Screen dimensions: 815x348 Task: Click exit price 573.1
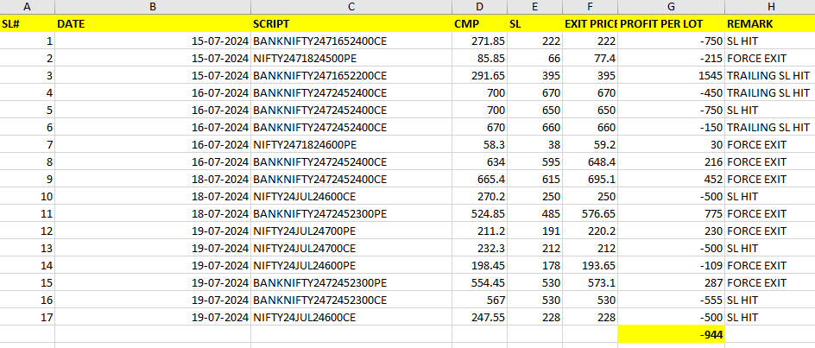[x=590, y=282]
